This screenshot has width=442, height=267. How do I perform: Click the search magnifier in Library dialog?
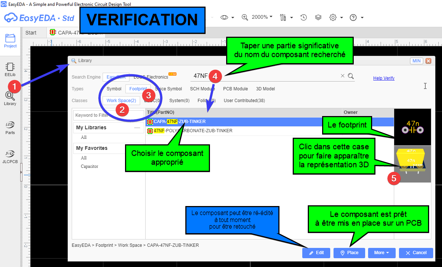click(351, 76)
